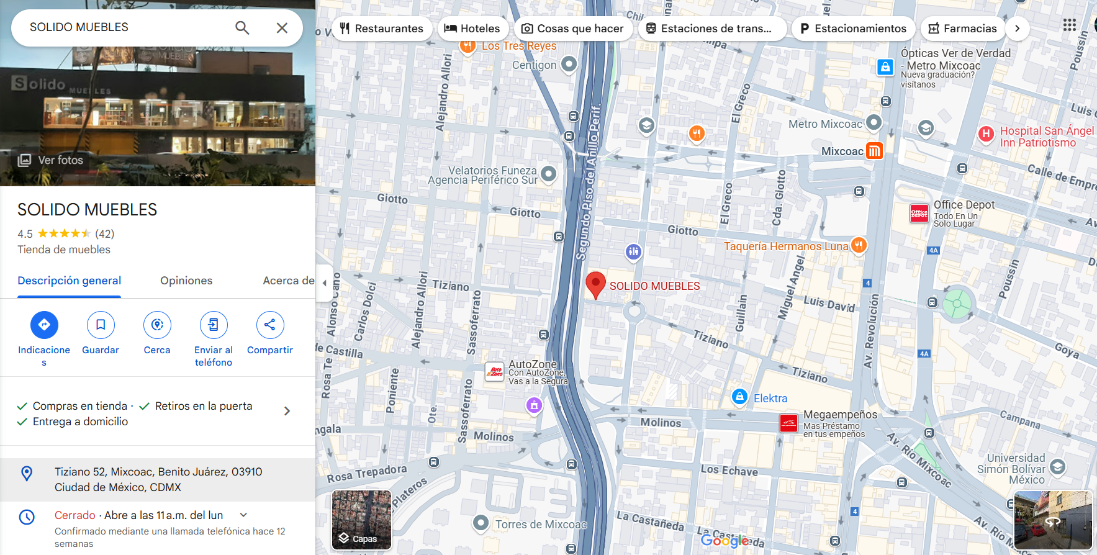Viewport: 1097px width, 555px height.
Task: Click the AutoZone map marker
Action: coord(494,372)
